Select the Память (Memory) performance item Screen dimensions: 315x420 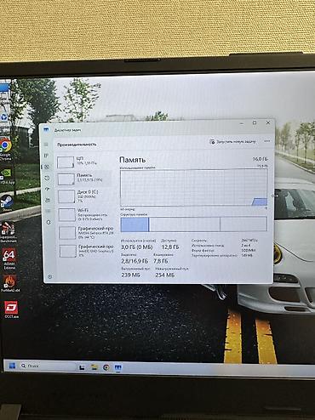coord(84,179)
